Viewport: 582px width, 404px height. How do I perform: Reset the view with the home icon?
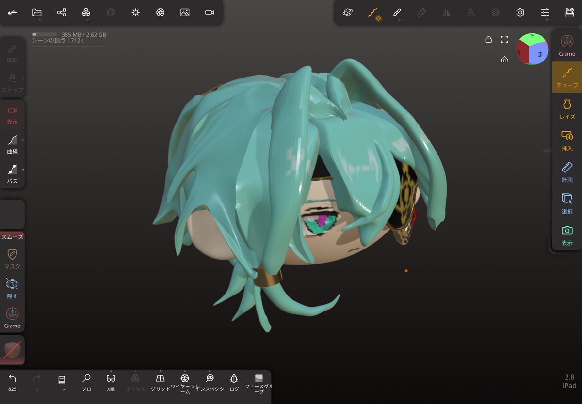[504, 59]
